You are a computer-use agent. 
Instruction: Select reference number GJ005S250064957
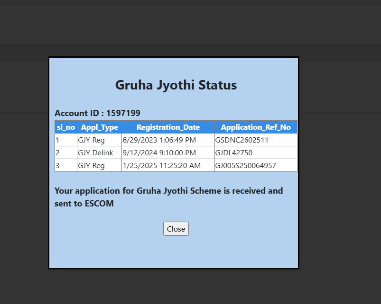246,166
